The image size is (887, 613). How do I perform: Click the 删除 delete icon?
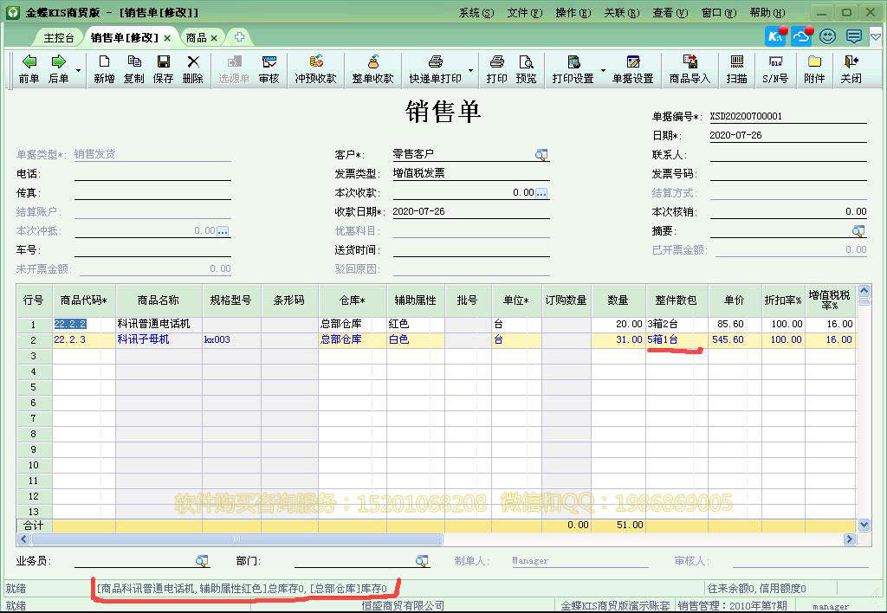tap(193, 68)
